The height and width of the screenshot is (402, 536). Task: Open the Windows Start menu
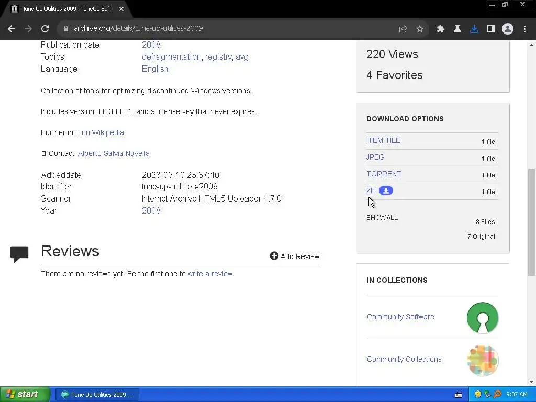coord(25,394)
